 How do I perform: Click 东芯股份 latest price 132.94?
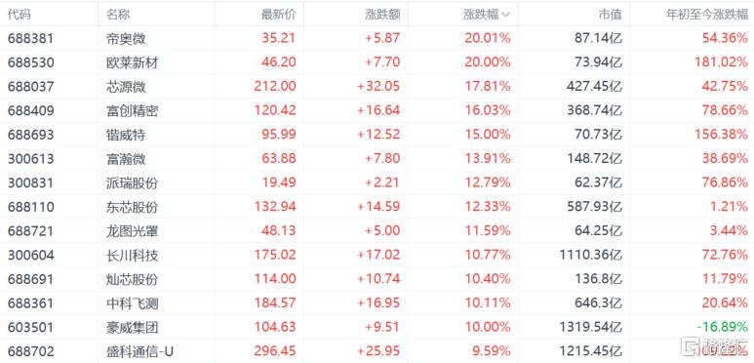(x=274, y=207)
